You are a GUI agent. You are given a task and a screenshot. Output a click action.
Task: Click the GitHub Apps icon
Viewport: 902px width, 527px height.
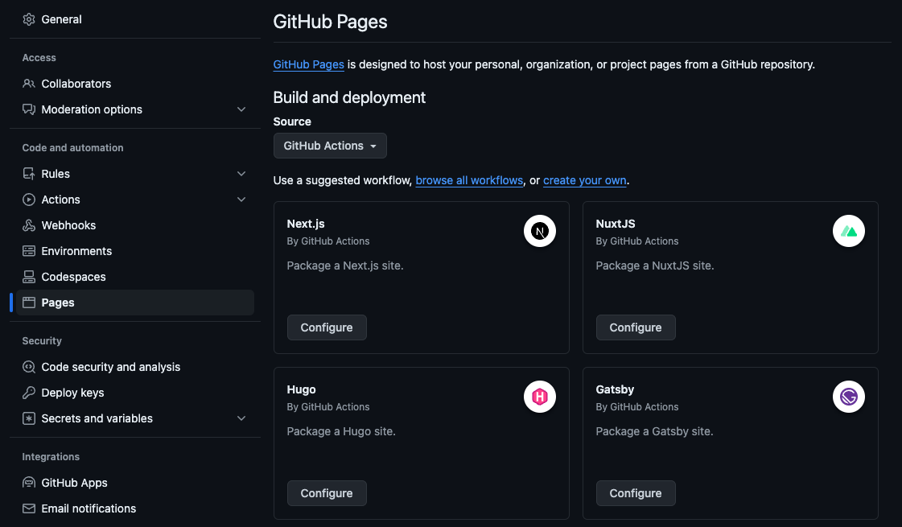29,483
